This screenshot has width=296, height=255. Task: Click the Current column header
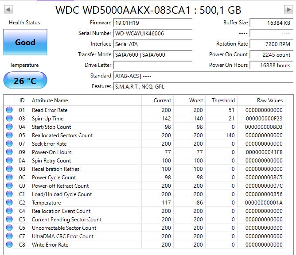pyautogui.click(x=157, y=100)
